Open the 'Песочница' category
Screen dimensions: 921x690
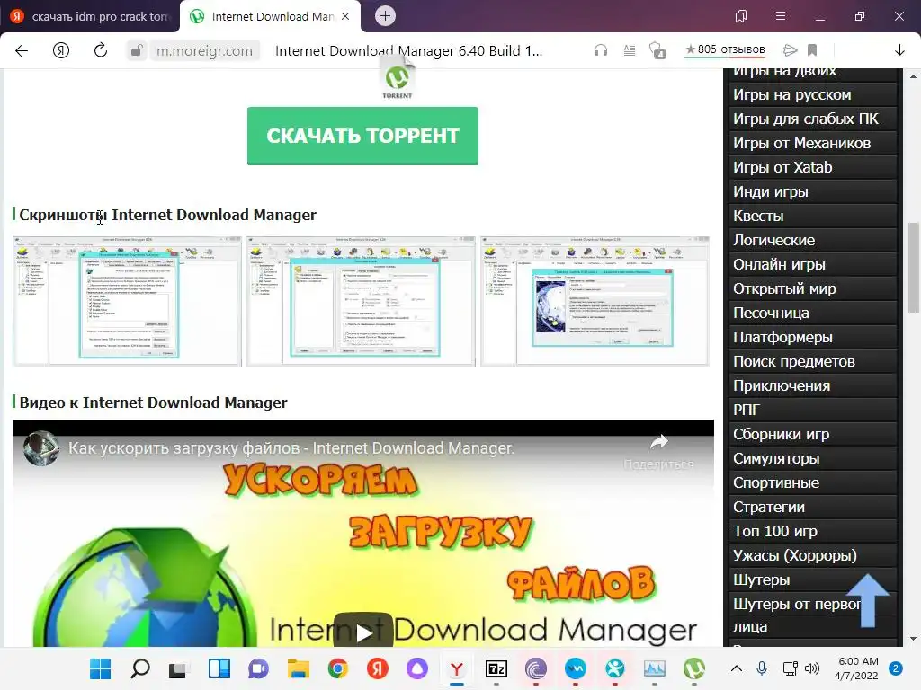[x=812, y=313]
